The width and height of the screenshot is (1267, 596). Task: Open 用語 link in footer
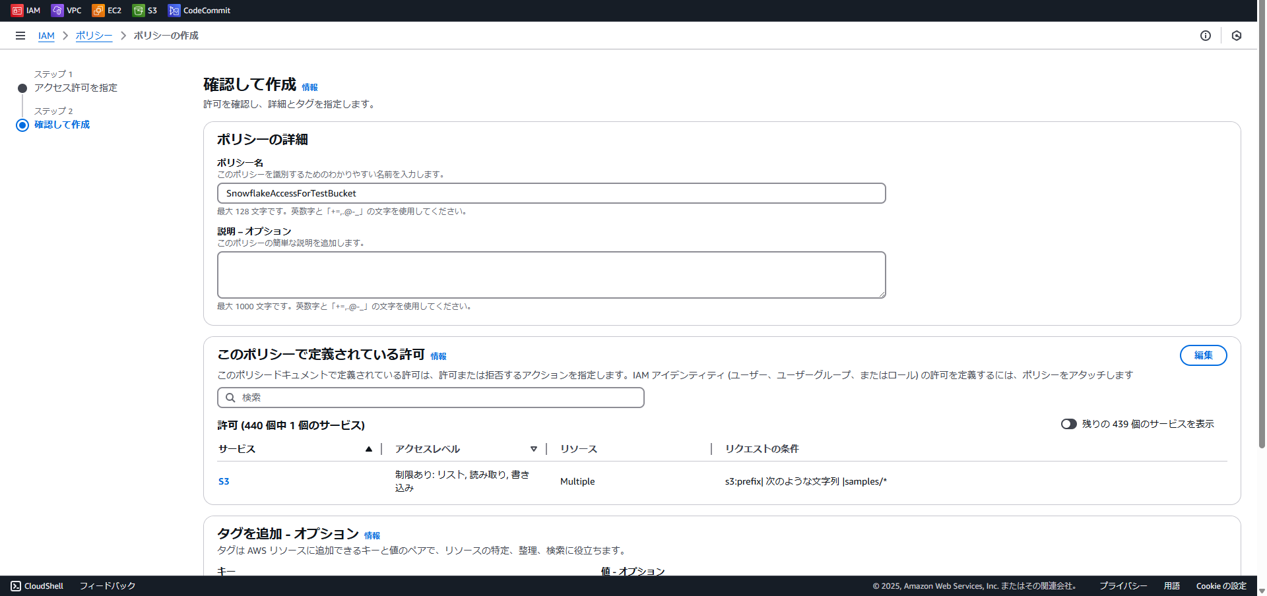click(1172, 586)
